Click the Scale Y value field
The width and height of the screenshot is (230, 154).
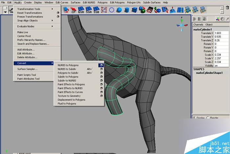coord(221,58)
